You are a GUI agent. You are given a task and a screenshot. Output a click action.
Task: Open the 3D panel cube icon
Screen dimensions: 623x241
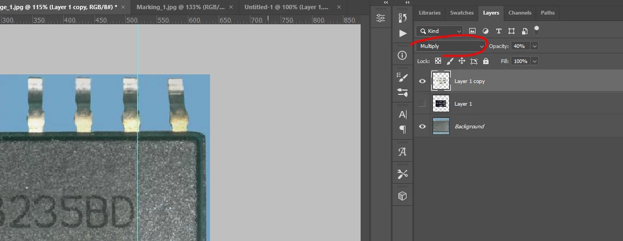pos(402,196)
